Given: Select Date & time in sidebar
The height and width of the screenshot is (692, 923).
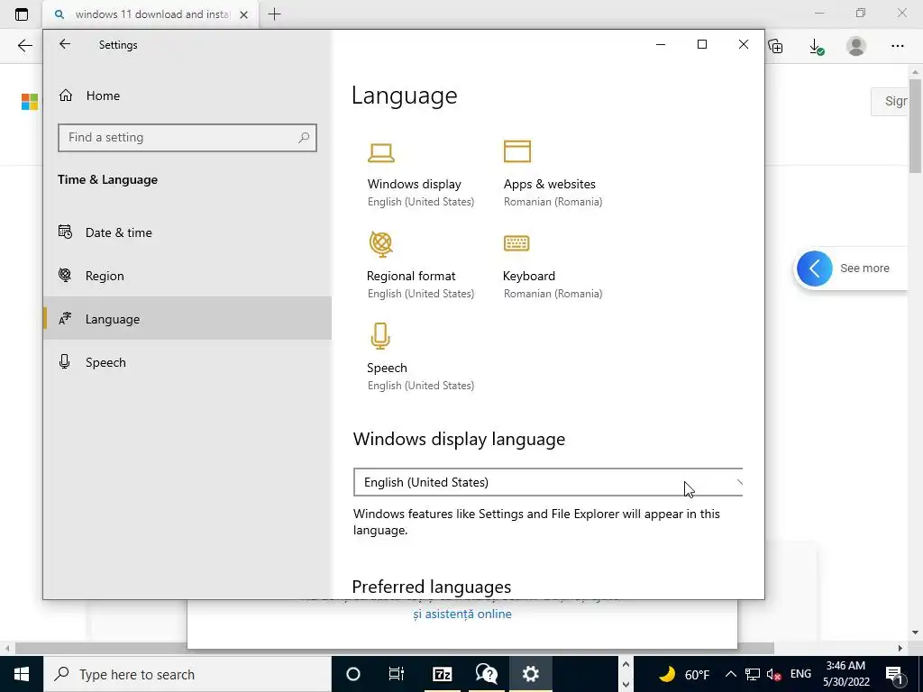Looking at the screenshot, I should click(x=187, y=232).
